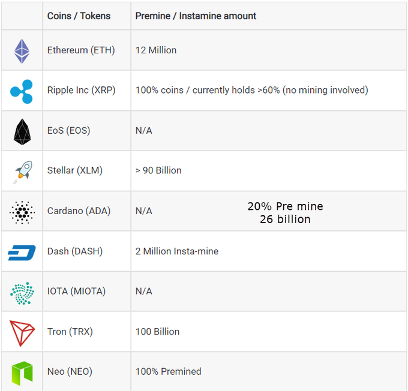Click the Cardano dotted logo
This screenshot has height=391, width=408.
[22, 212]
